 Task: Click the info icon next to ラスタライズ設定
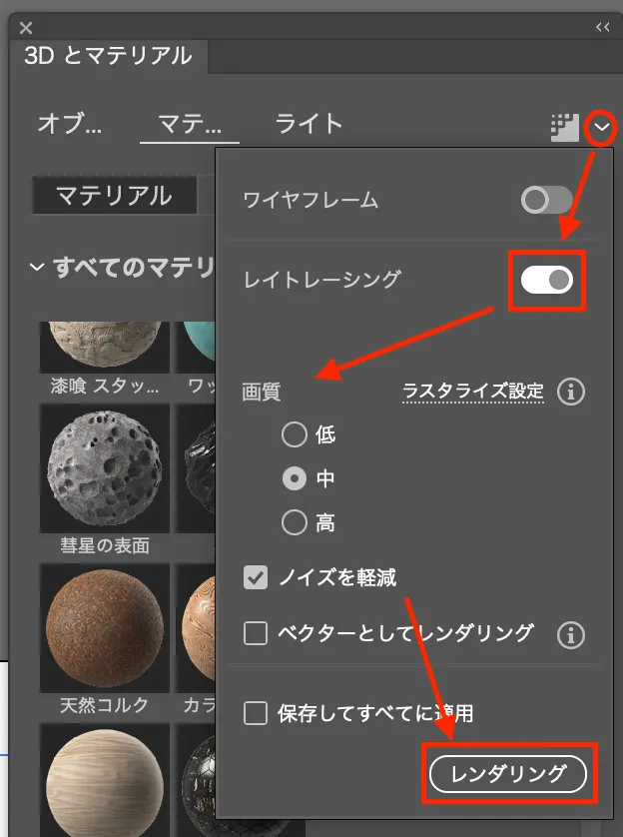tap(571, 393)
